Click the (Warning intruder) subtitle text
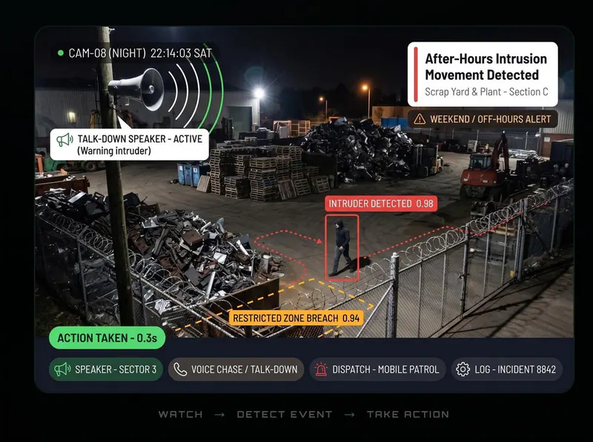This screenshot has height=442, width=593. pyautogui.click(x=114, y=151)
